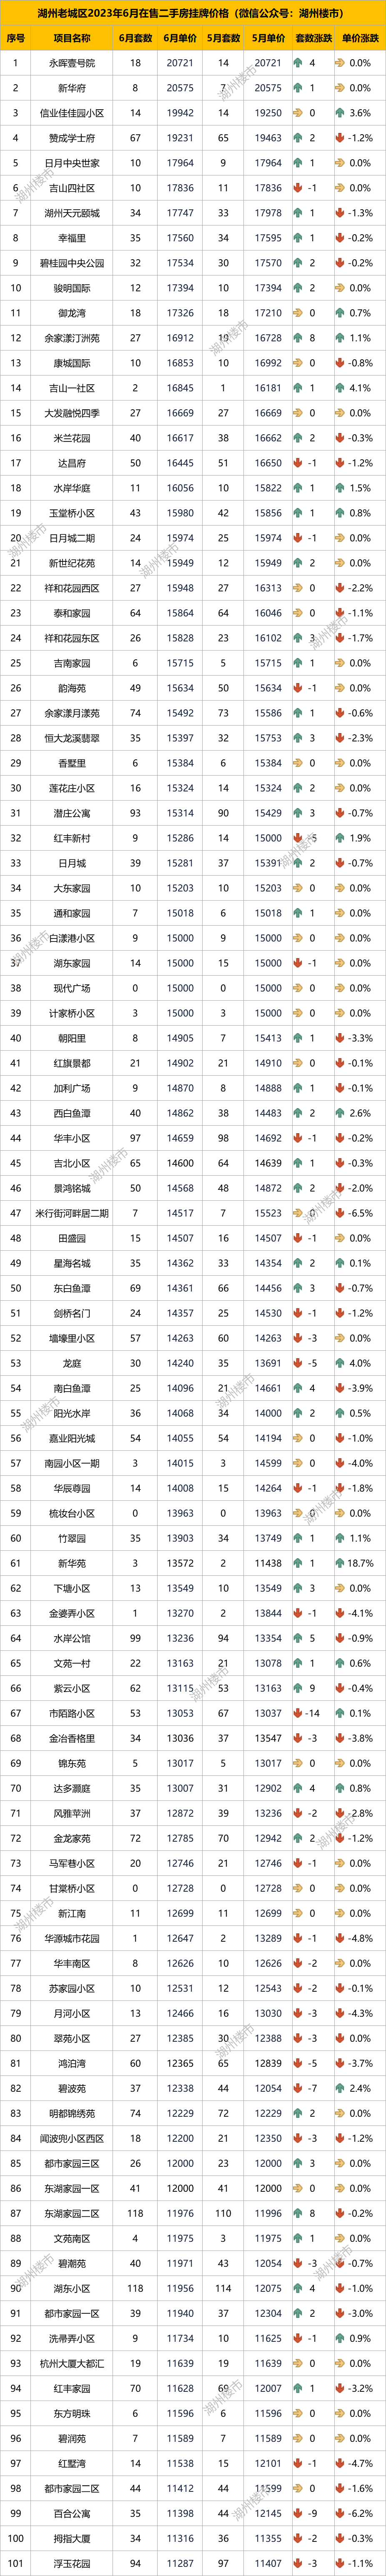The width and height of the screenshot is (386, 2576).
Task: Select the project name 米兰花园
Action: tap(72, 438)
